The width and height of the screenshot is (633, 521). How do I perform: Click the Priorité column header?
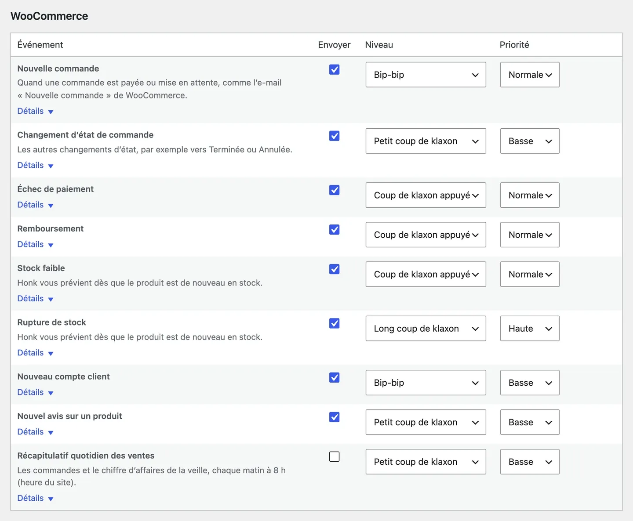pos(514,45)
